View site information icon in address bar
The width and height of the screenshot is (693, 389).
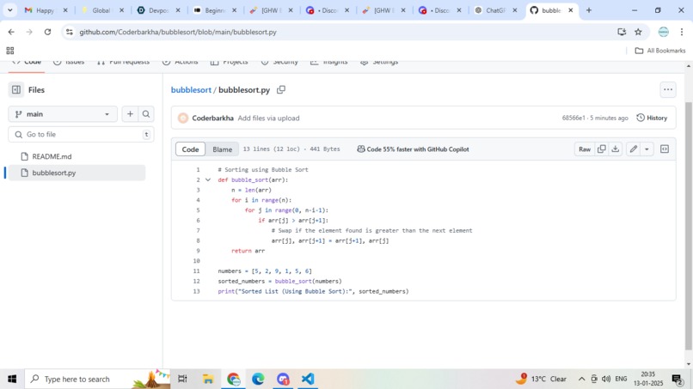point(70,32)
